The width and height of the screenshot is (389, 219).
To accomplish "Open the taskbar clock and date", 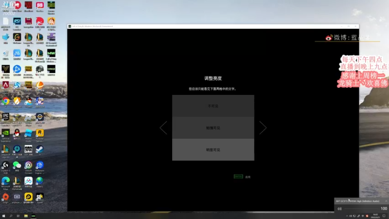I will point(375,216).
